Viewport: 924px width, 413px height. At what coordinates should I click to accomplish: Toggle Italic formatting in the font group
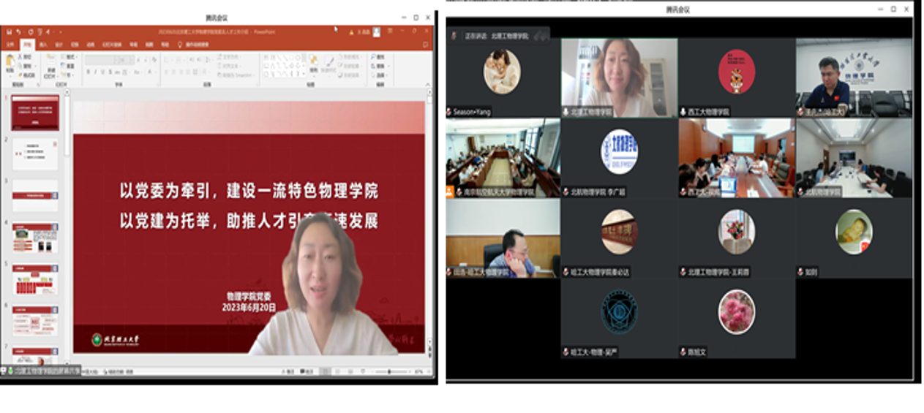tap(97, 72)
